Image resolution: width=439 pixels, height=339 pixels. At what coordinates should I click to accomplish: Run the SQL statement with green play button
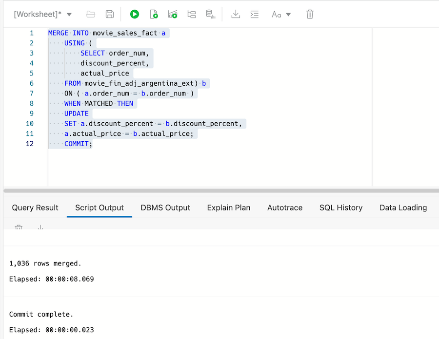click(x=135, y=14)
